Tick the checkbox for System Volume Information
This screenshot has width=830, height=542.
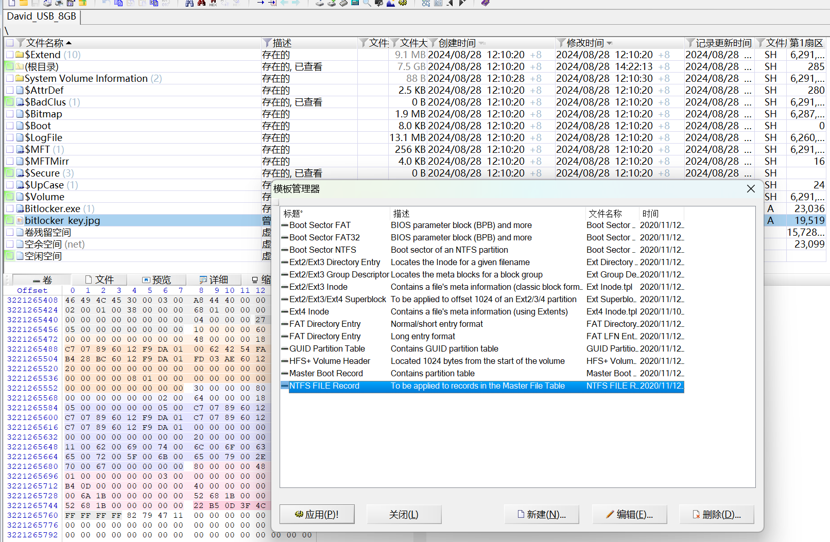[x=10, y=78]
